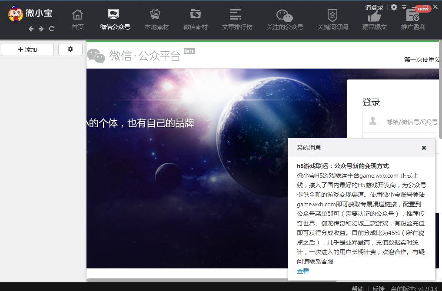Open 推广盈利 promotion earnings

point(413,20)
